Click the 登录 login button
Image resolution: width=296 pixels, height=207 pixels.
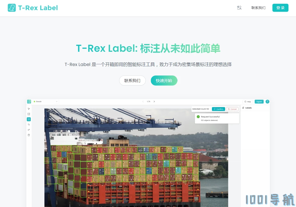tap(280, 8)
